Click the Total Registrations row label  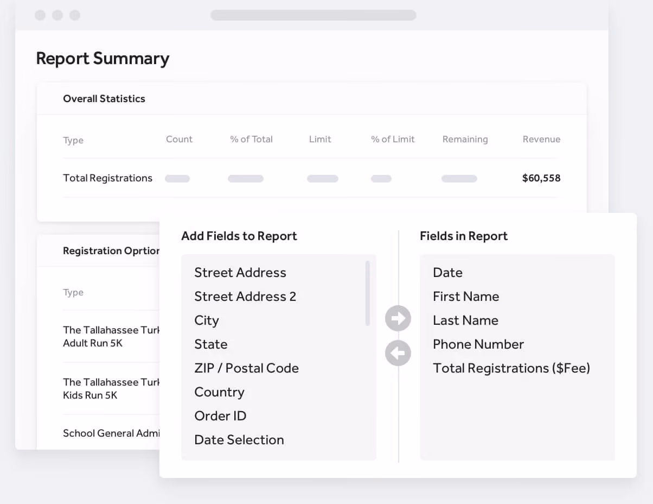click(x=108, y=178)
